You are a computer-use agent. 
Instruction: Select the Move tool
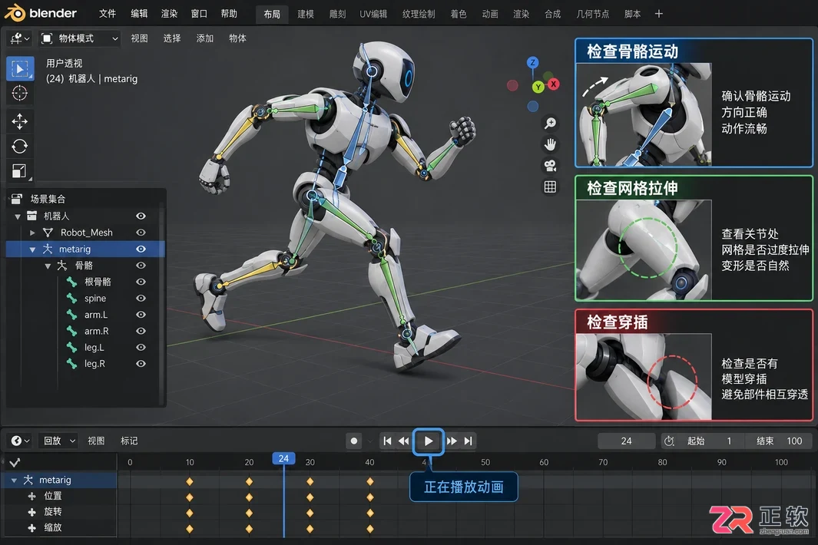(x=20, y=121)
